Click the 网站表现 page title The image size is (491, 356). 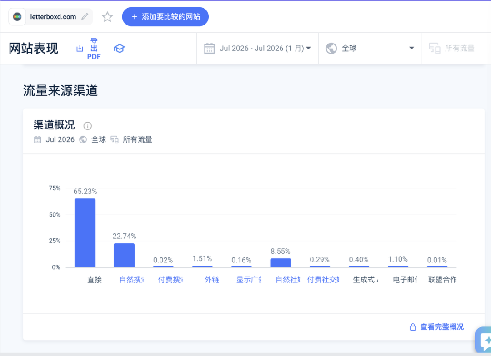pyautogui.click(x=34, y=49)
